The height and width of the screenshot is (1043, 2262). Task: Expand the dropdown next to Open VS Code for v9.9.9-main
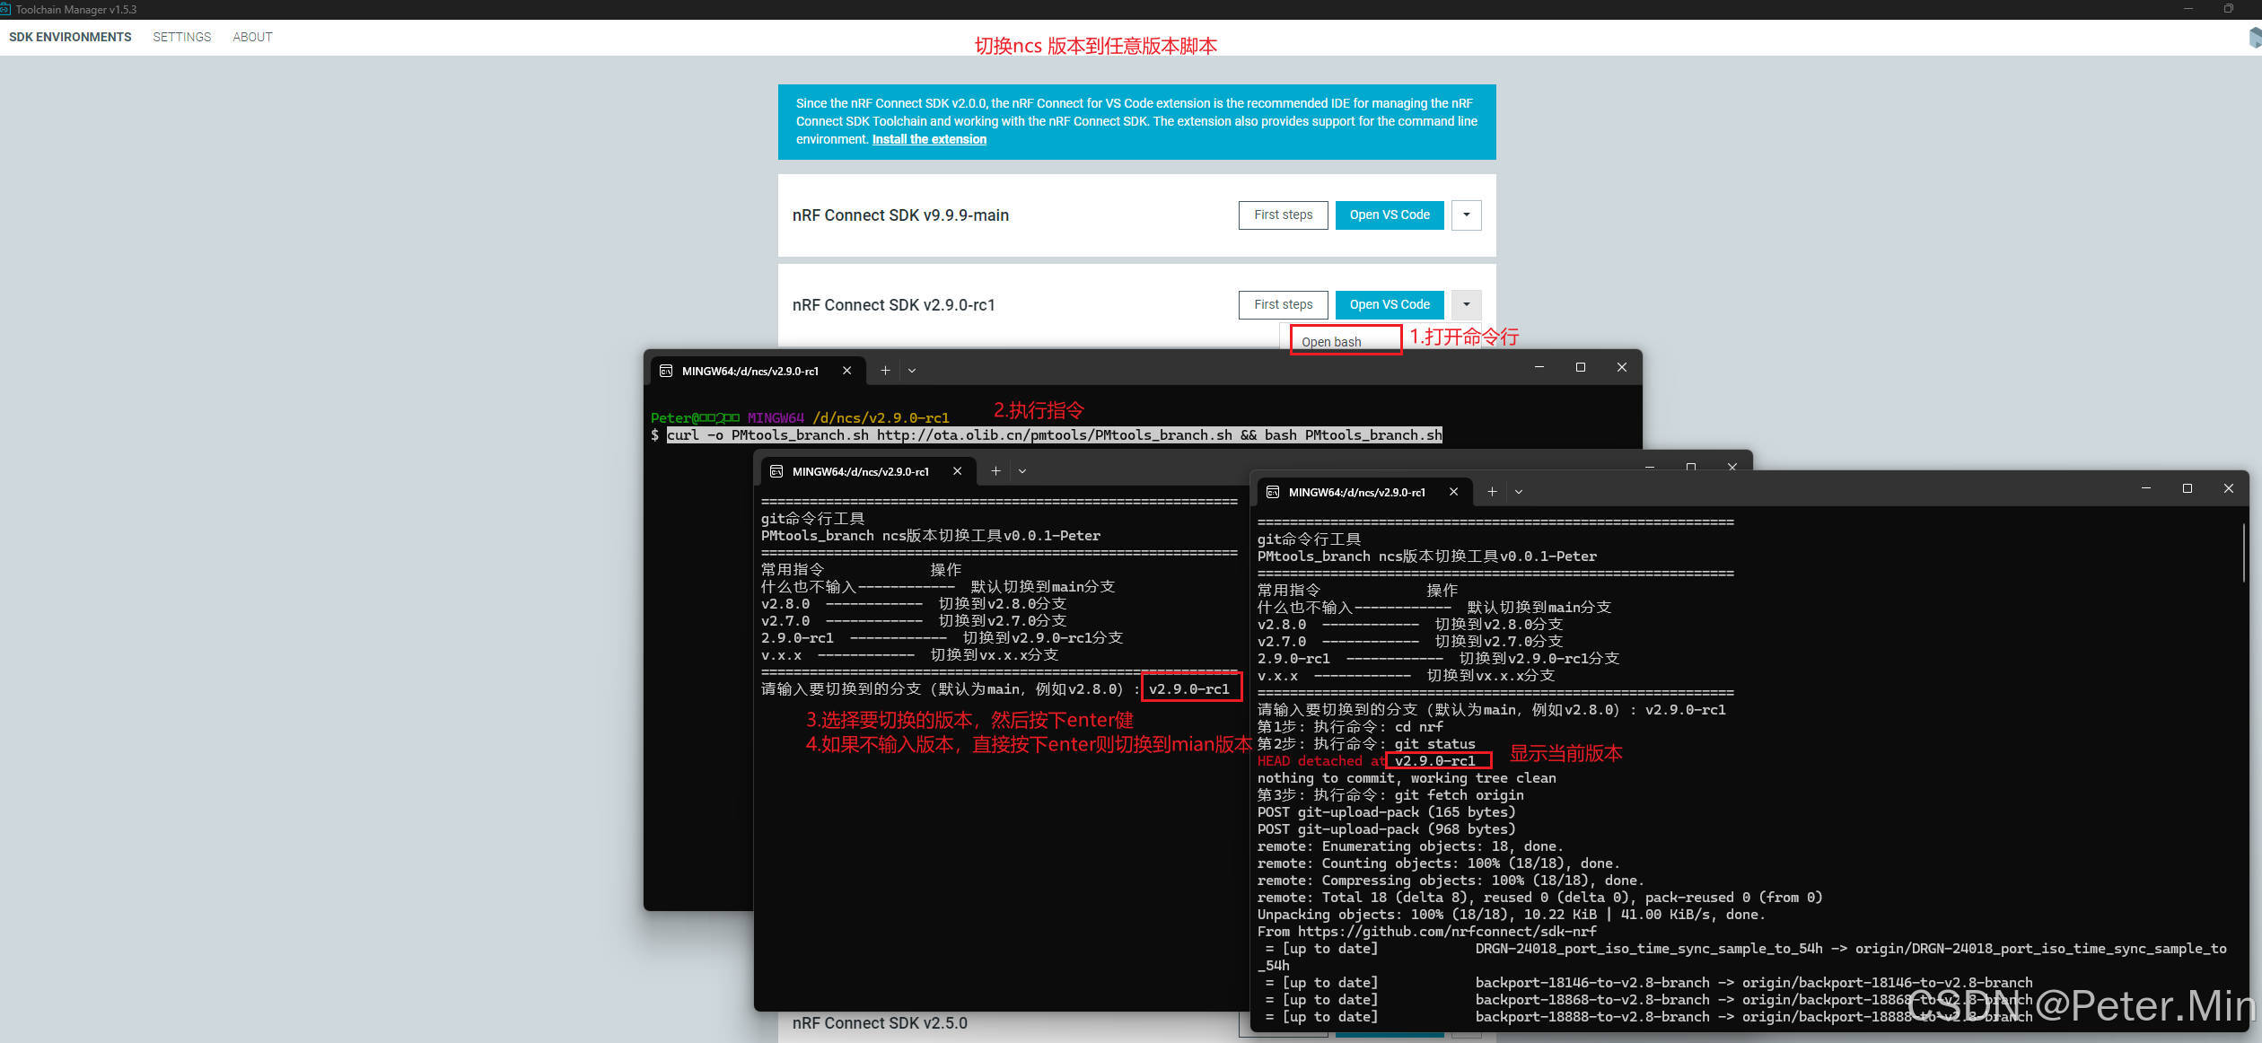point(1466,215)
